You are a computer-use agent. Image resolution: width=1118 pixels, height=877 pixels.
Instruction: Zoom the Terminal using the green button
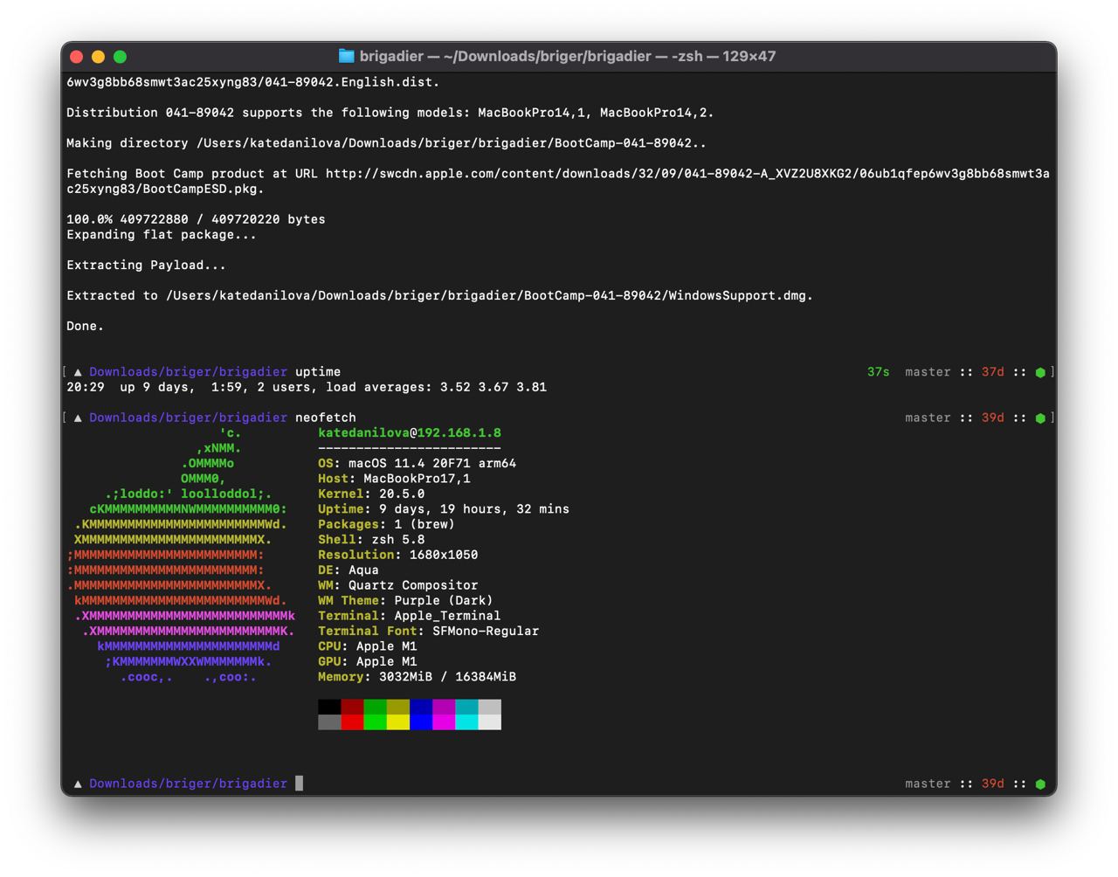tap(121, 57)
